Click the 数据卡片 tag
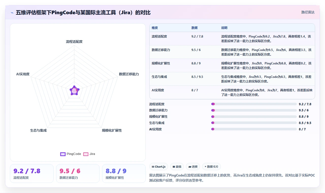The height and width of the screenshot is (193, 325). point(212,167)
